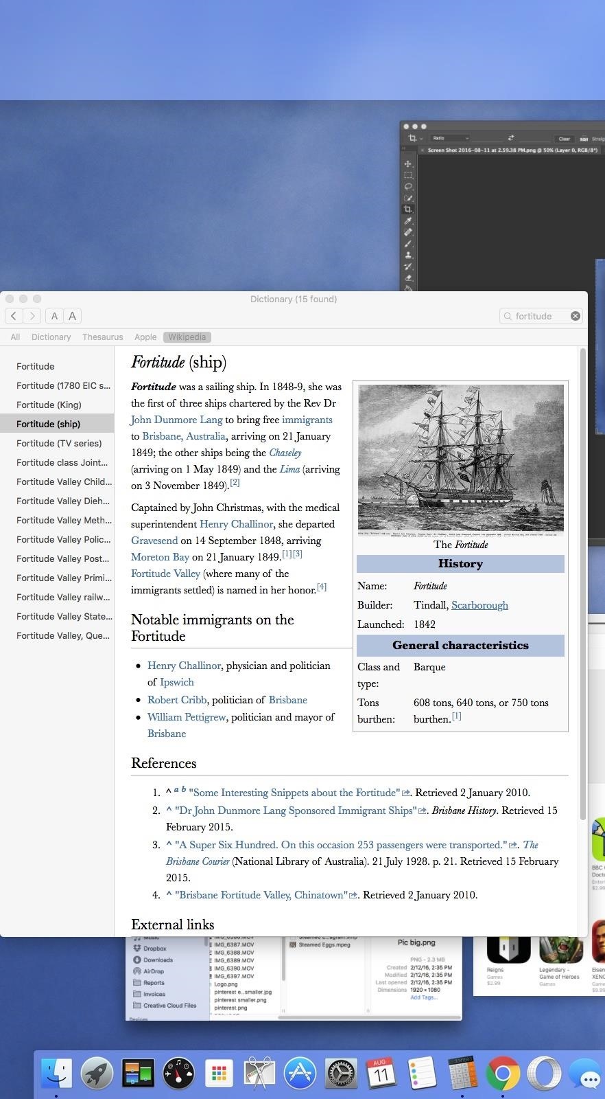
Task: Select the Clone Stamp tool in Photoshop
Action: pos(408,255)
